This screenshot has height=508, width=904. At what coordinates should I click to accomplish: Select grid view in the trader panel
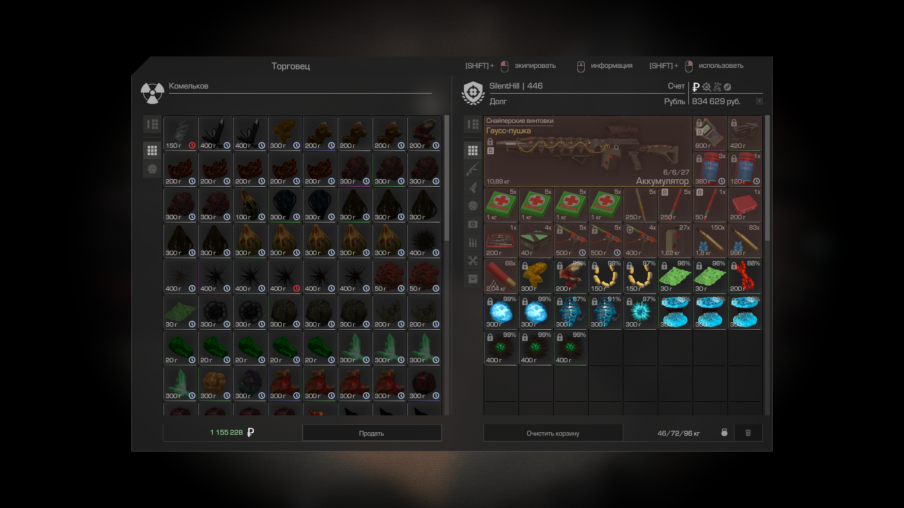point(152,151)
